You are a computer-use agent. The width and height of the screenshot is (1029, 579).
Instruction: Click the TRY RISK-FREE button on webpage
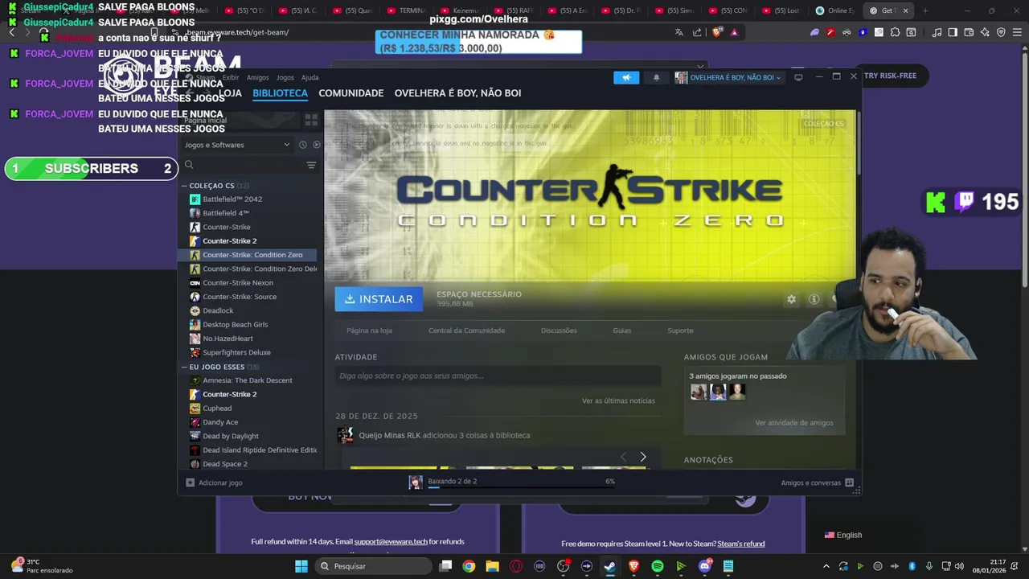click(x=890, y=76)
